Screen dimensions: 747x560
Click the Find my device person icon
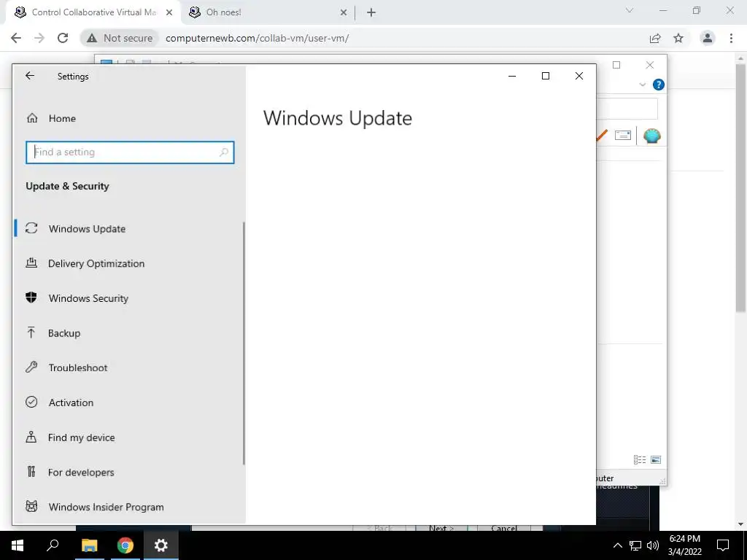31,437
